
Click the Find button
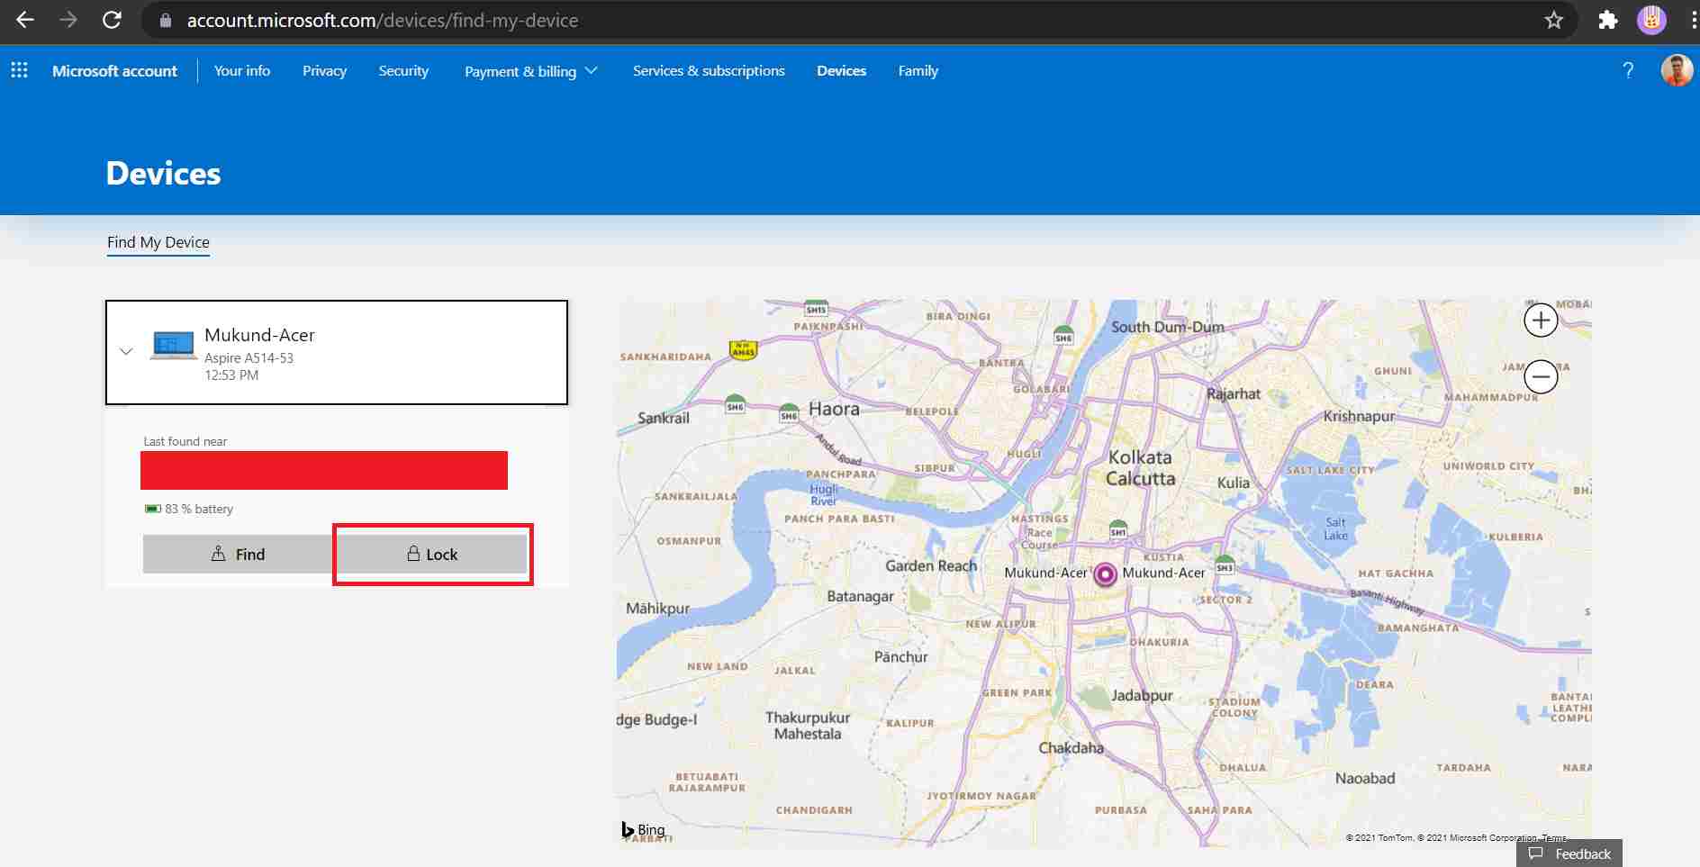(x=239, y=555)
